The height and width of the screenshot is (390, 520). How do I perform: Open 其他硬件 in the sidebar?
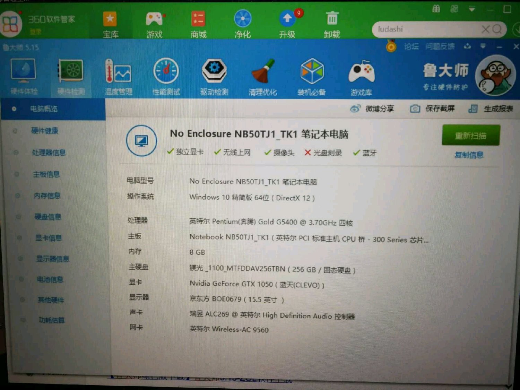point(51,300)
